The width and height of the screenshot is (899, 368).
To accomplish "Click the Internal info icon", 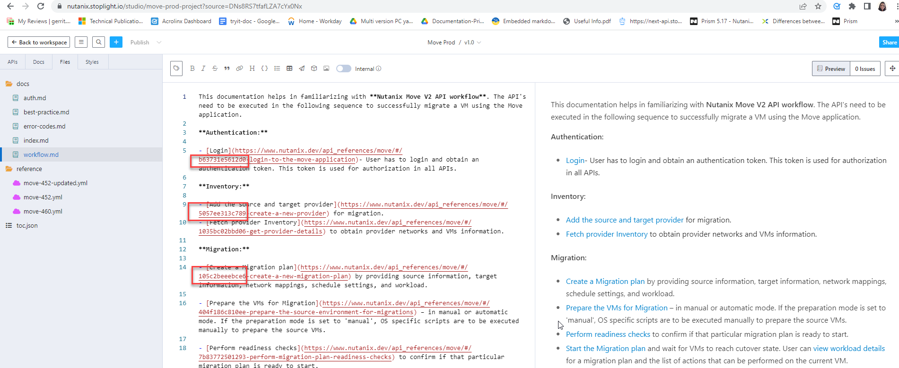I will (x=379, y=68).
